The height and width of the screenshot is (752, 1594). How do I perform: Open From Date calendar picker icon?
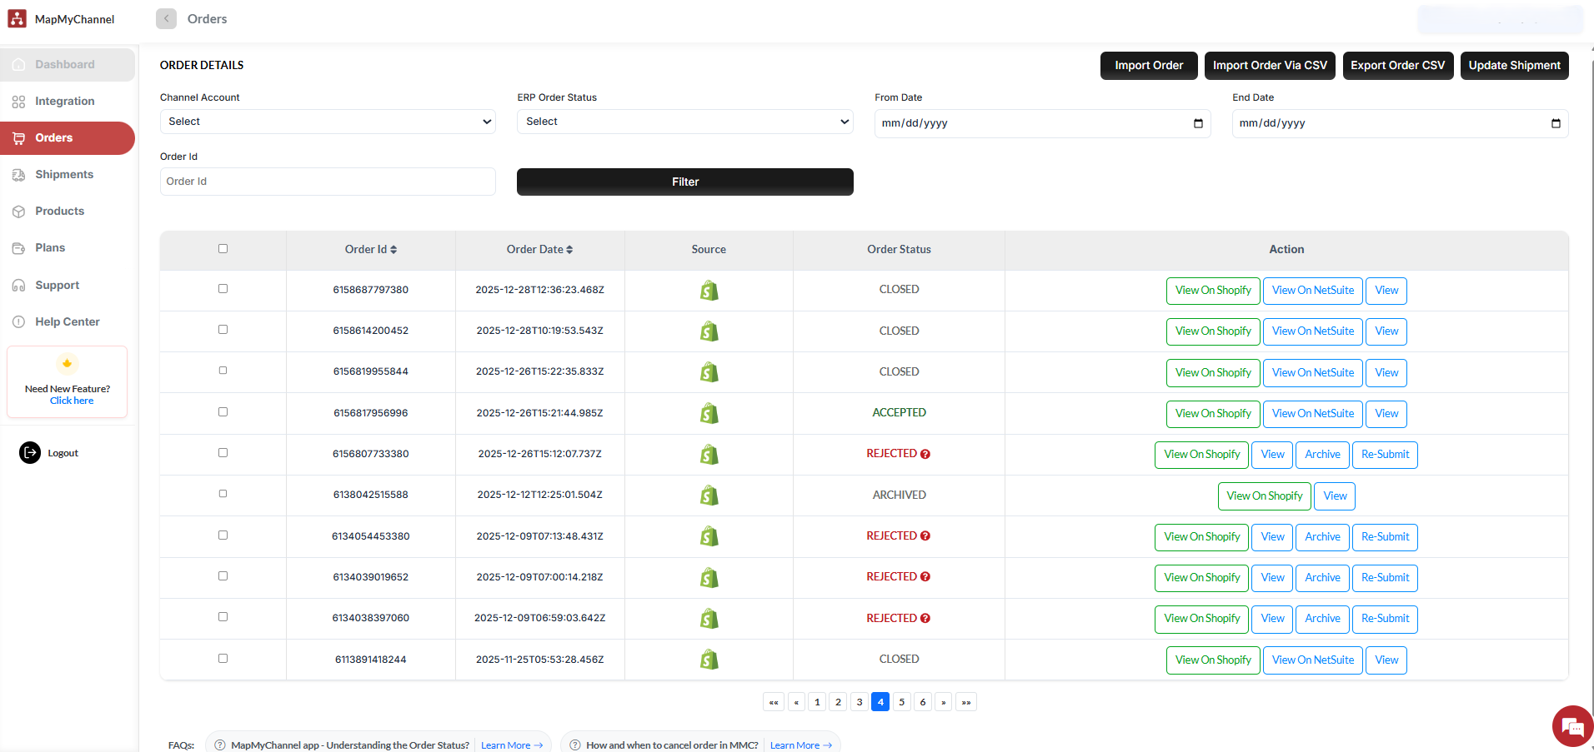[1198, 123]
